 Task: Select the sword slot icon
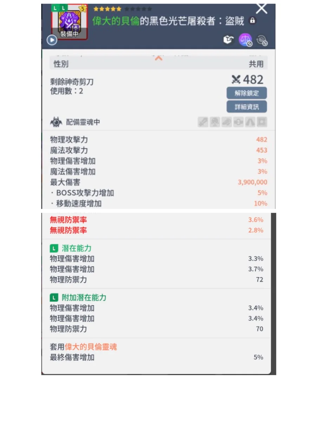(x=203, y=122)
